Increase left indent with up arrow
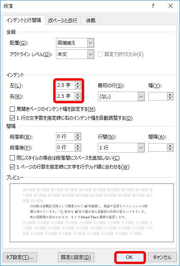 (78, 84)
